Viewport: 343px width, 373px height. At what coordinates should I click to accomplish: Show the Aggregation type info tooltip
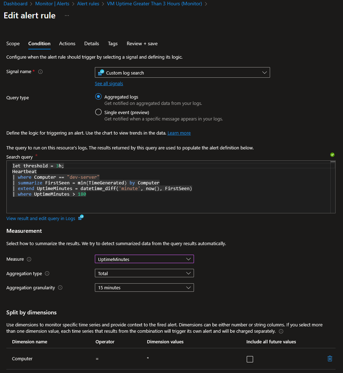47,273
